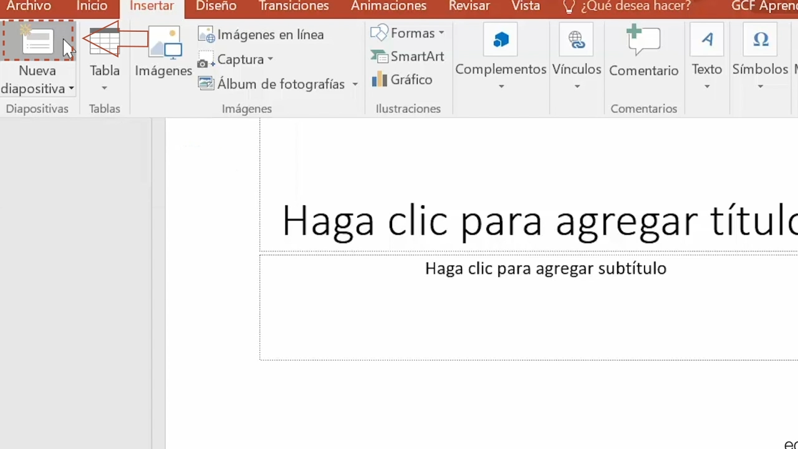Open Álbum de fotografías dropdown arrow
This screenshot has height=449, width=798.
click(355, 84)
